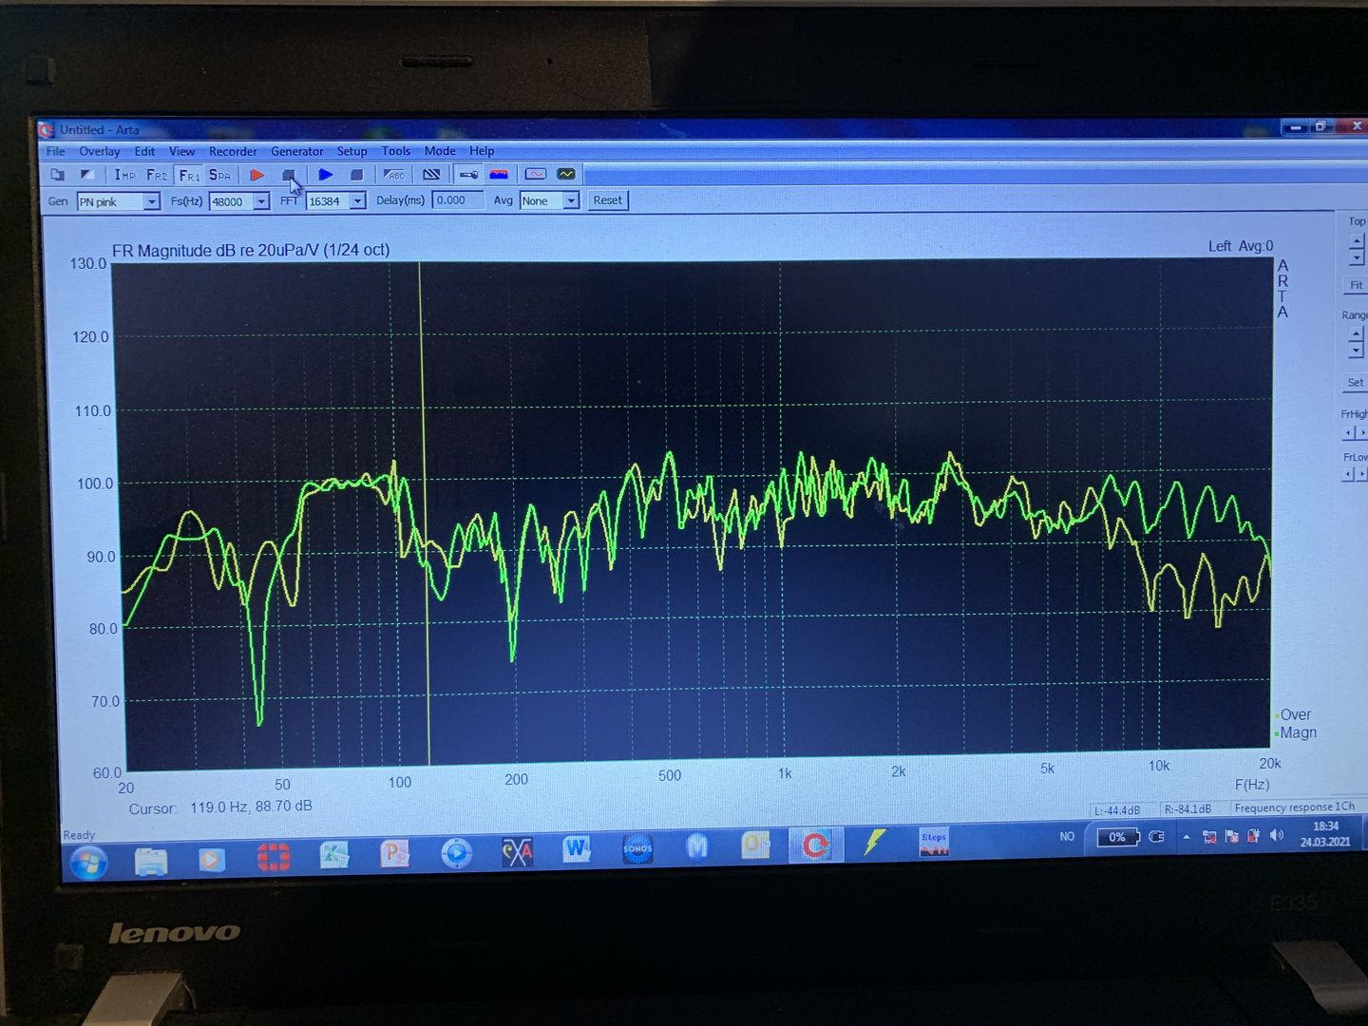Click the black-white contrast toolbar icon
Screen dimensions: 1368x1026
pos(87,175)
